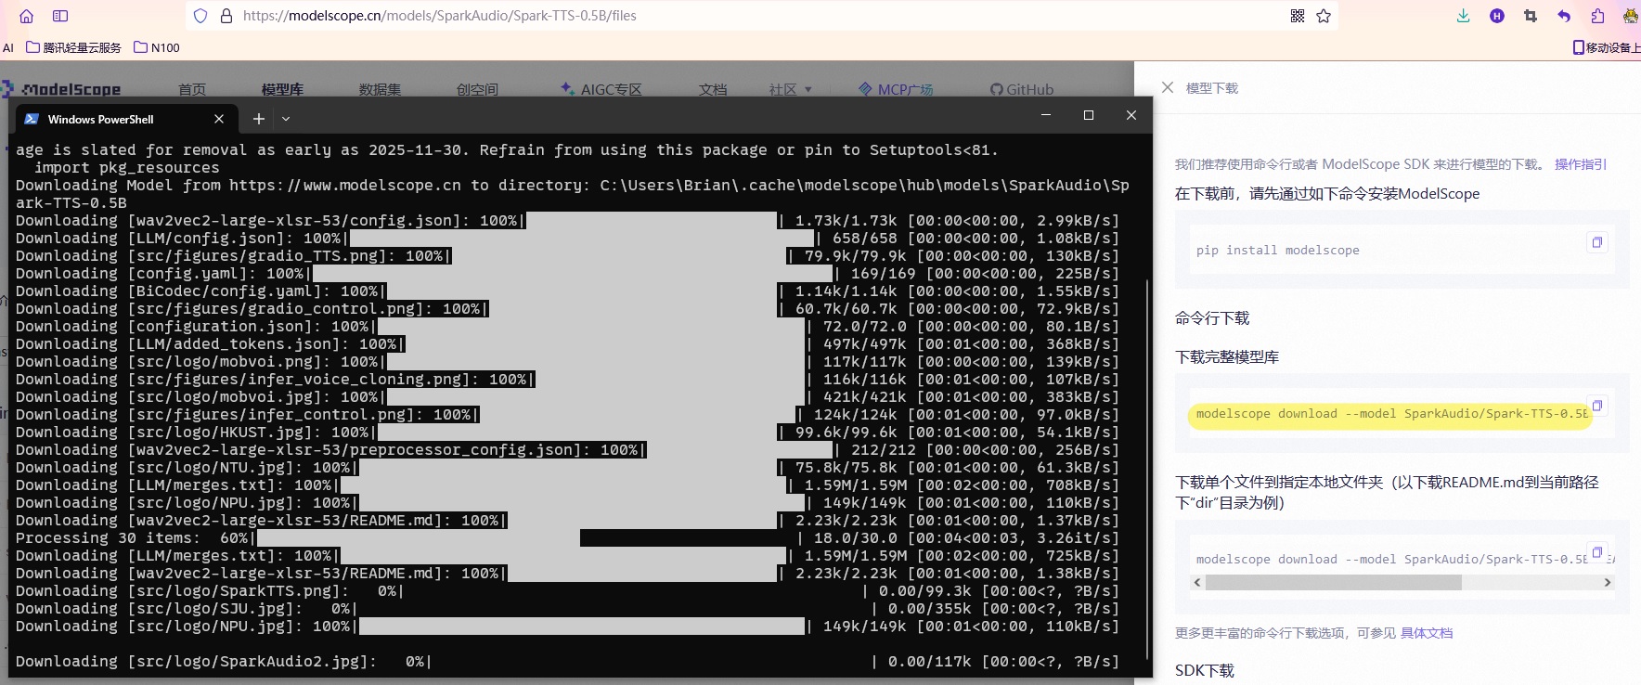Open the tracking protection shield icon
The height and width of the screenshot is (685, 1641).
pyautogui.click(x=200, y=16)
